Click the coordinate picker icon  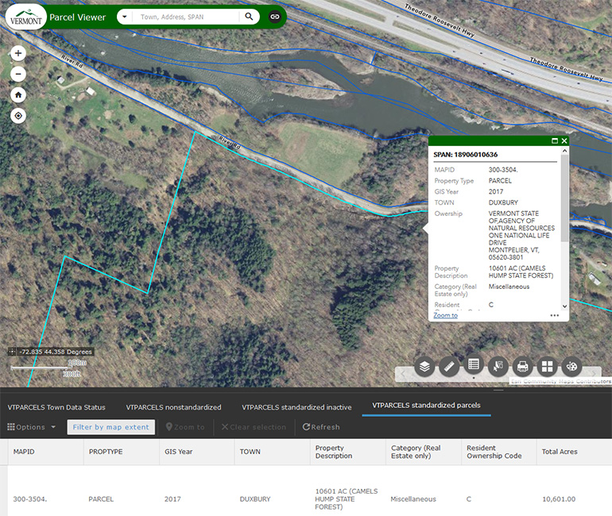tap(13, 352)
